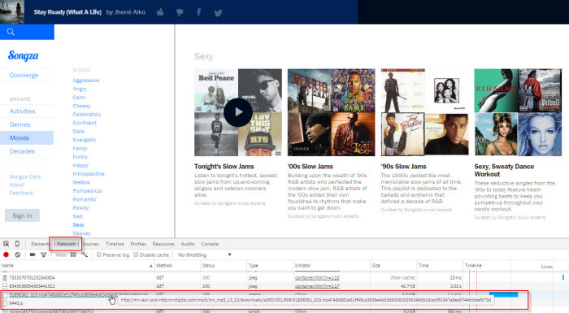Toggle capture screenshots camera icon
Viewport: 569px width, 313px height.
coord(33,255)
